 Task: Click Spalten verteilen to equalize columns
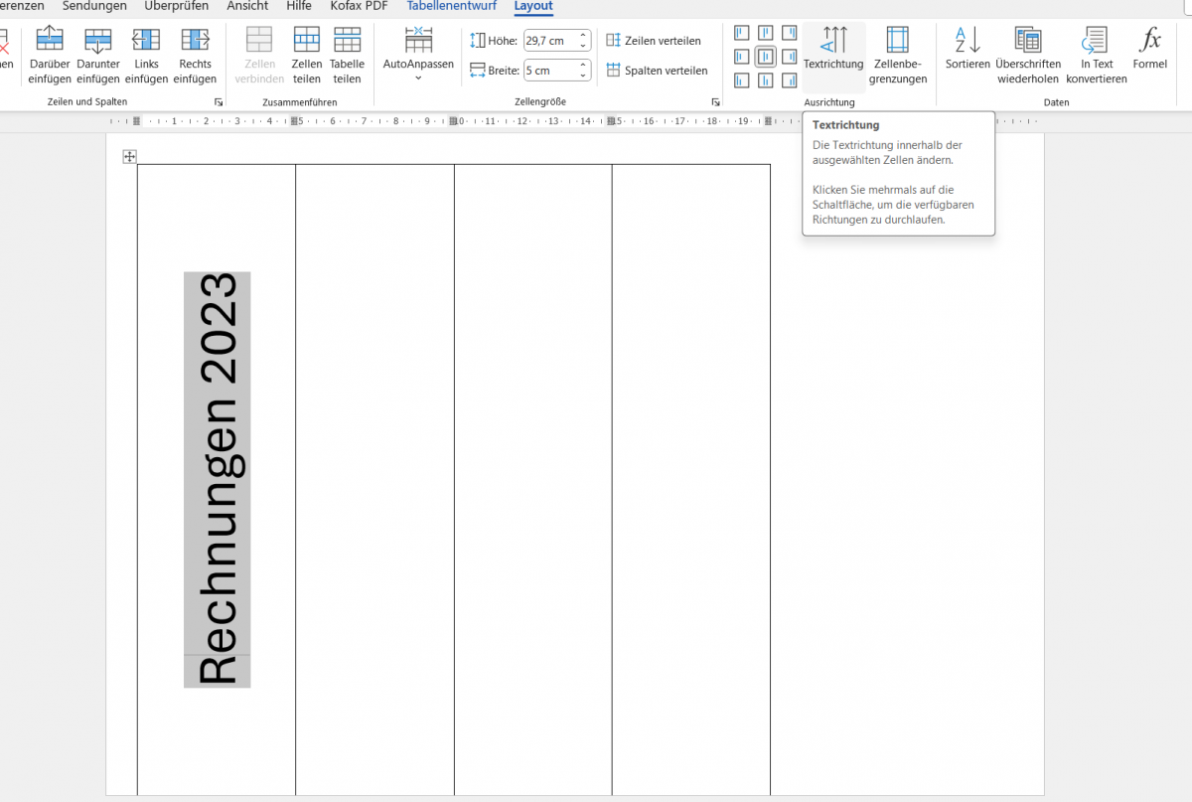coord(658,71)
